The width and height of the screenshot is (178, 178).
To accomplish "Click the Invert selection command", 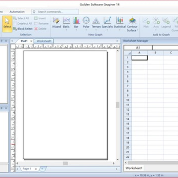I will tap(40, 18).
